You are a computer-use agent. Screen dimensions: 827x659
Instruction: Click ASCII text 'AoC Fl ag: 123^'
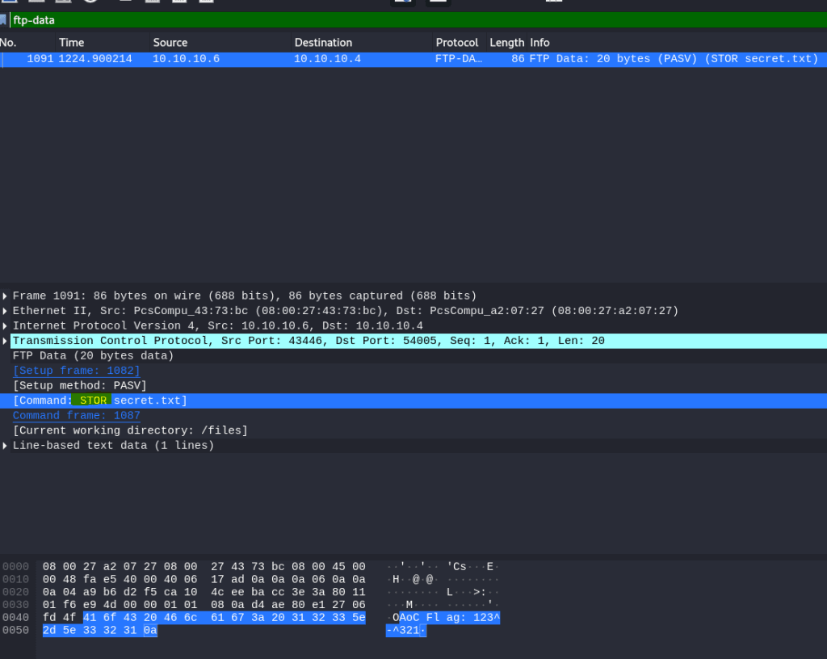tap(449, 617)
